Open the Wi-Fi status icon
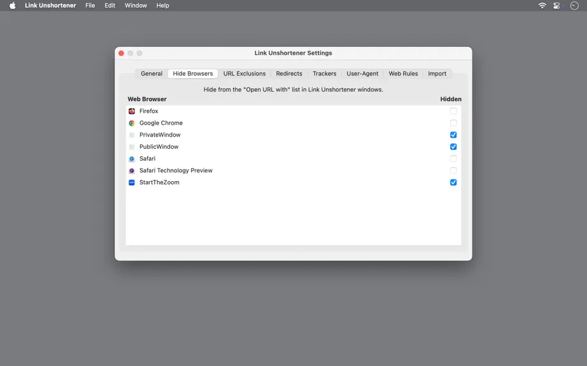 coord(542,5)
